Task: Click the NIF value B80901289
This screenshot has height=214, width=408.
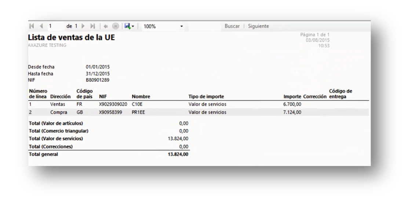Action: (98, 80)
